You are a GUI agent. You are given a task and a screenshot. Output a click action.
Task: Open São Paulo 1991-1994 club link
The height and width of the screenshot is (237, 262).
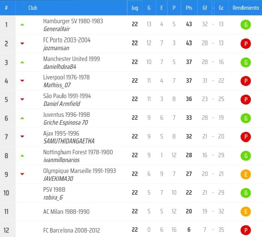click(x=67, y=96)
